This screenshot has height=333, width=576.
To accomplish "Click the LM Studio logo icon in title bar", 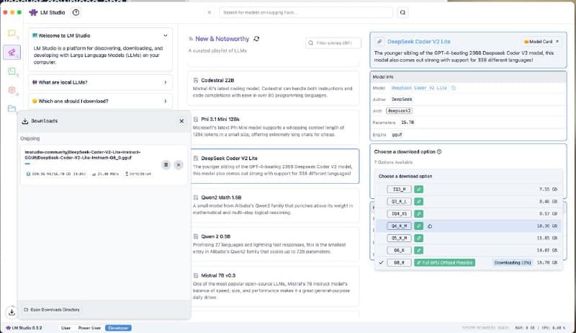I will [33, 12].
